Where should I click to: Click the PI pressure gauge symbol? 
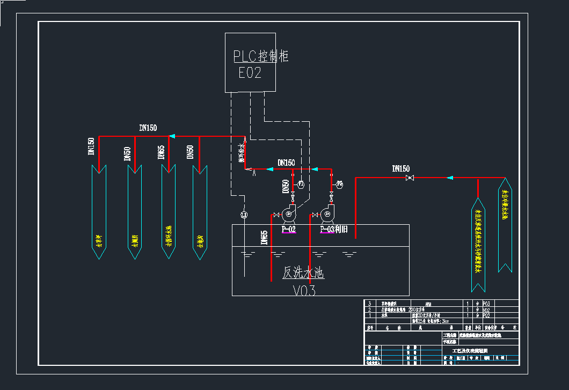click(301, 185)
